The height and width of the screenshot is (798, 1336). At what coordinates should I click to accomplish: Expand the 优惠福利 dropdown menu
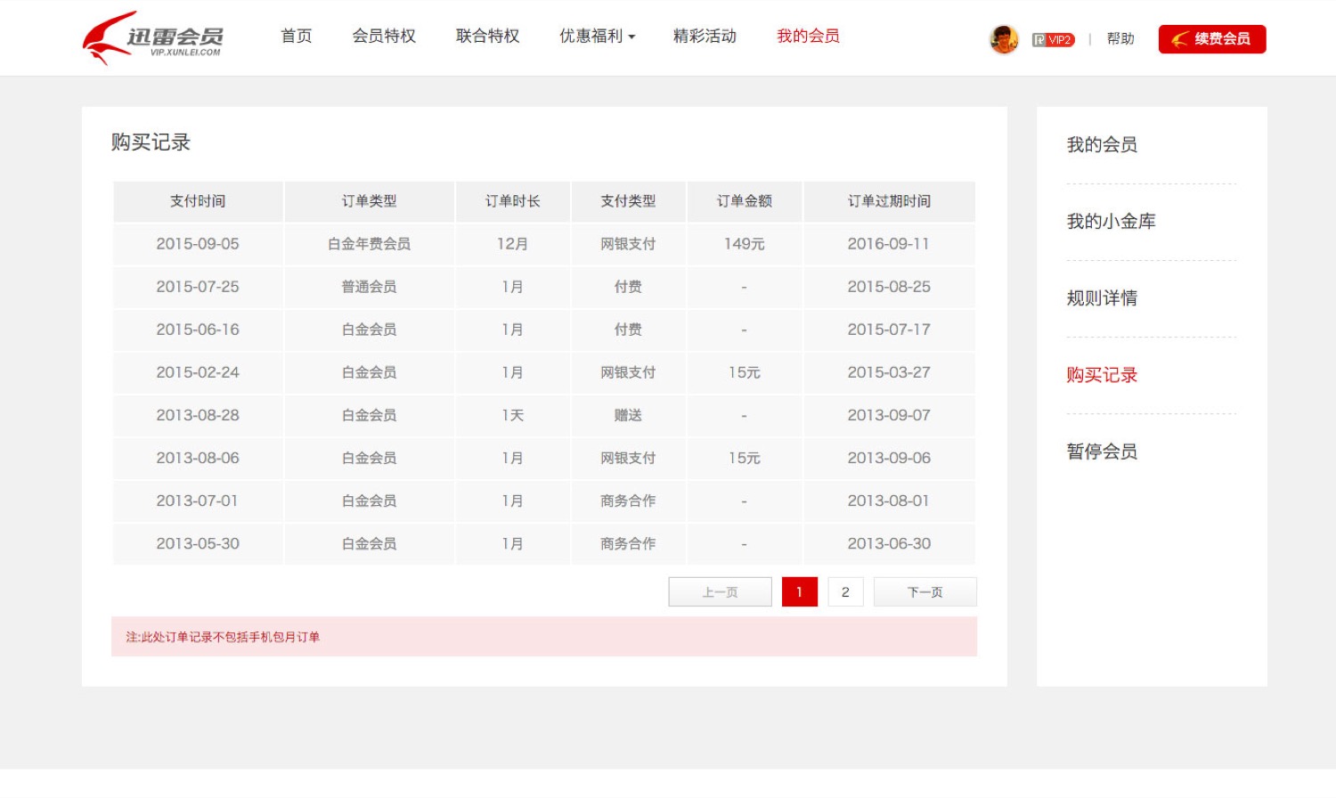pos(597,37)
